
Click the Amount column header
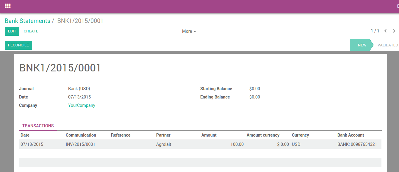point(209,135)
